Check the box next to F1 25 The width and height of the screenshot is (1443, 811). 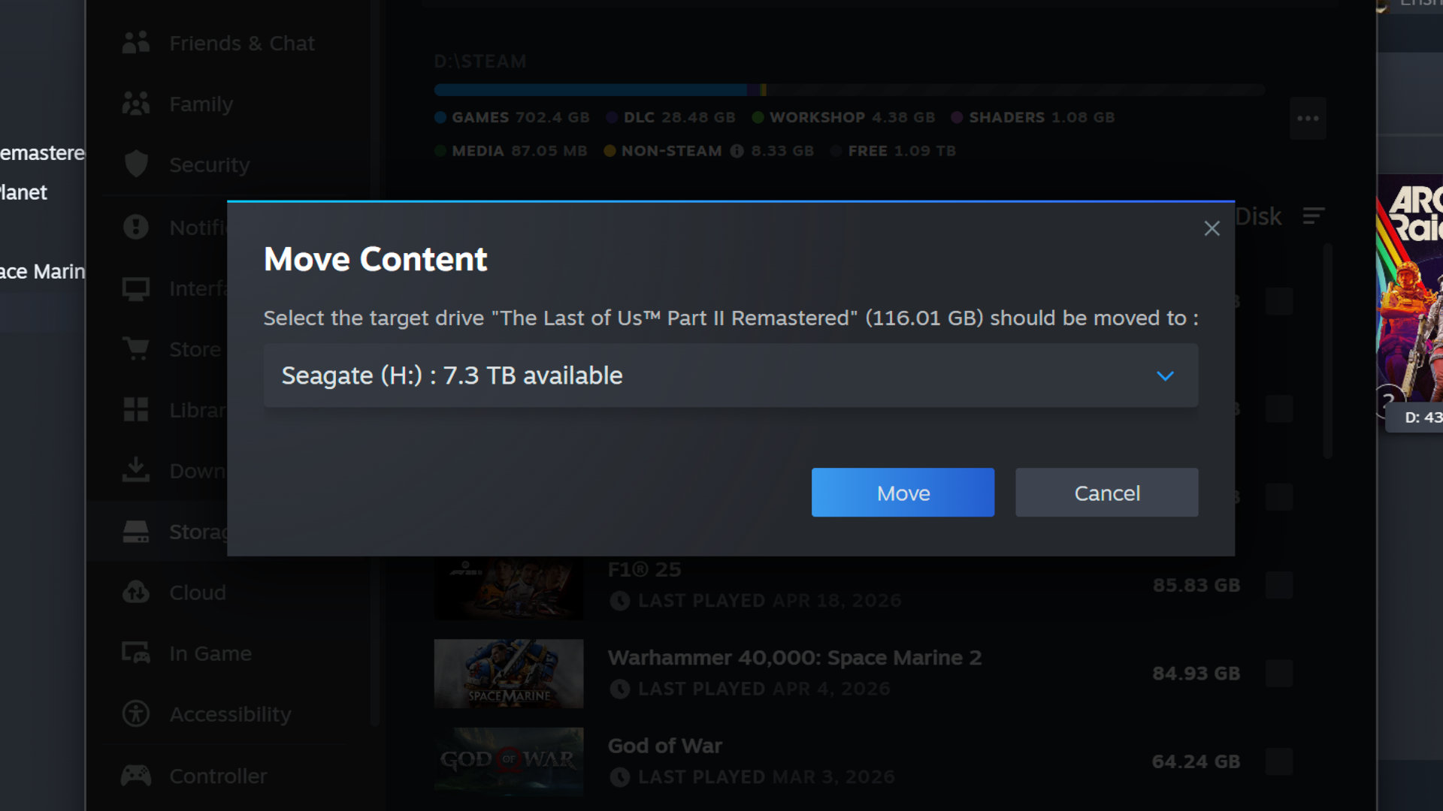(x=1280, y=584)
